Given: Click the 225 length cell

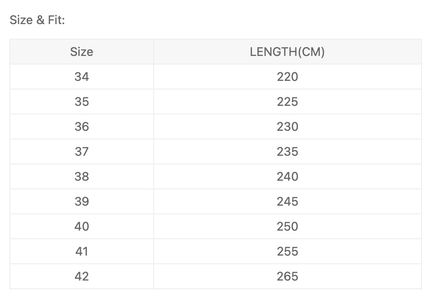Looking at the screenshot, I should tap(287, 102).
